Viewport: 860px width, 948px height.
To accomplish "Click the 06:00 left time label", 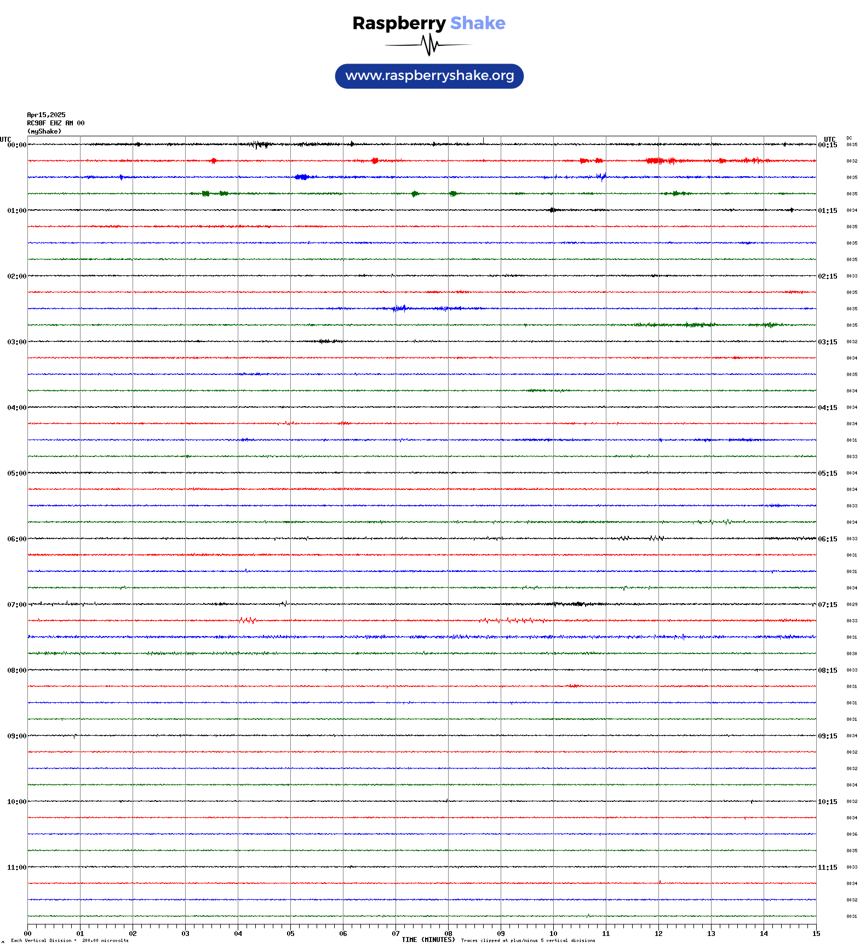I will [16, 539].
